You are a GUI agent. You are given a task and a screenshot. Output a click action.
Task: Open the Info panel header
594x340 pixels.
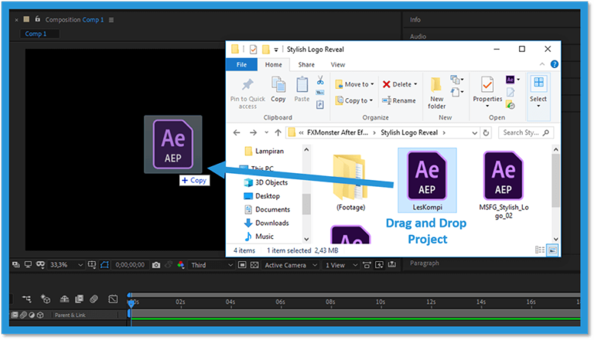tap(415, 19)
